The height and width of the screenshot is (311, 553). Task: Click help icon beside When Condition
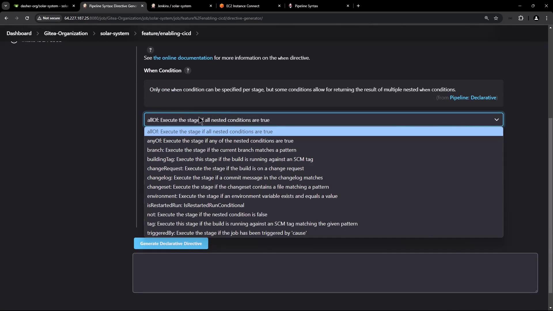tap(188, 71)
